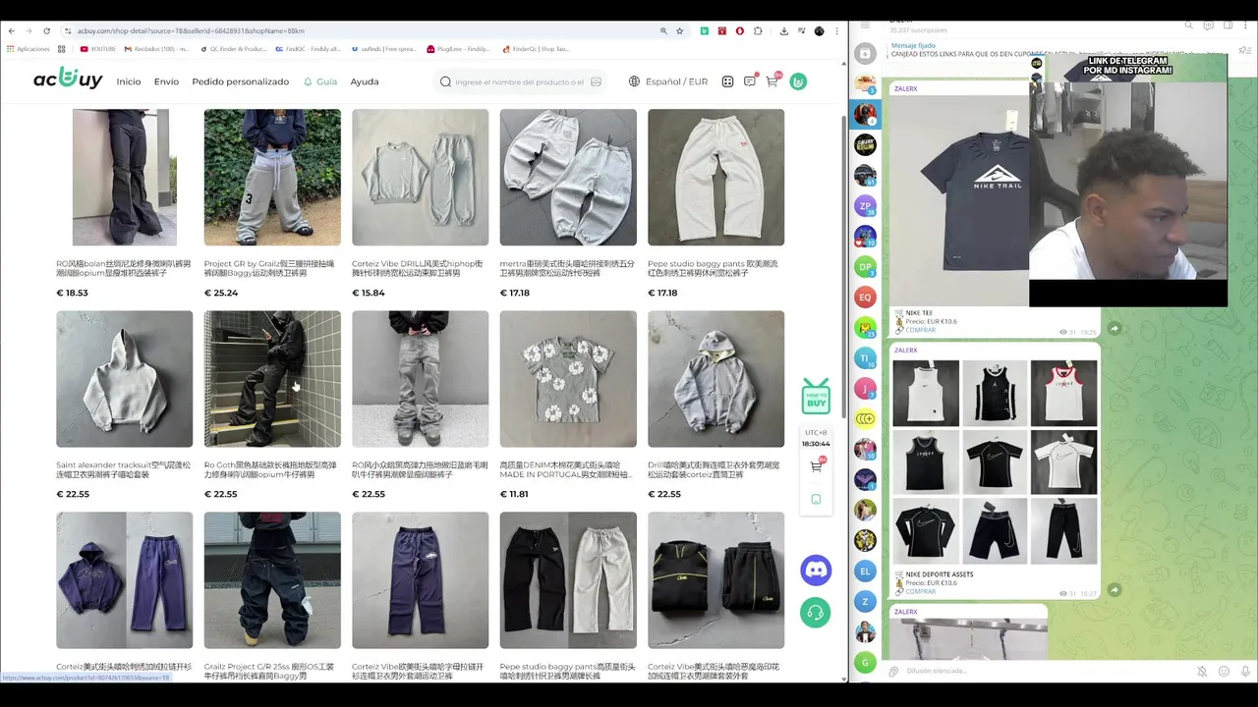This screenshot has height=707, width=1258.
Task: Open customer support headset button
Action: point(816,613)
